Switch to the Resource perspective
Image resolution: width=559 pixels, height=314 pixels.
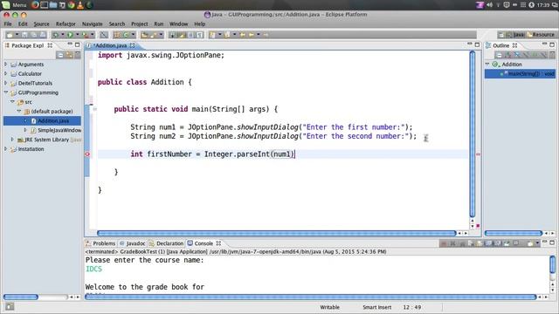541,35
